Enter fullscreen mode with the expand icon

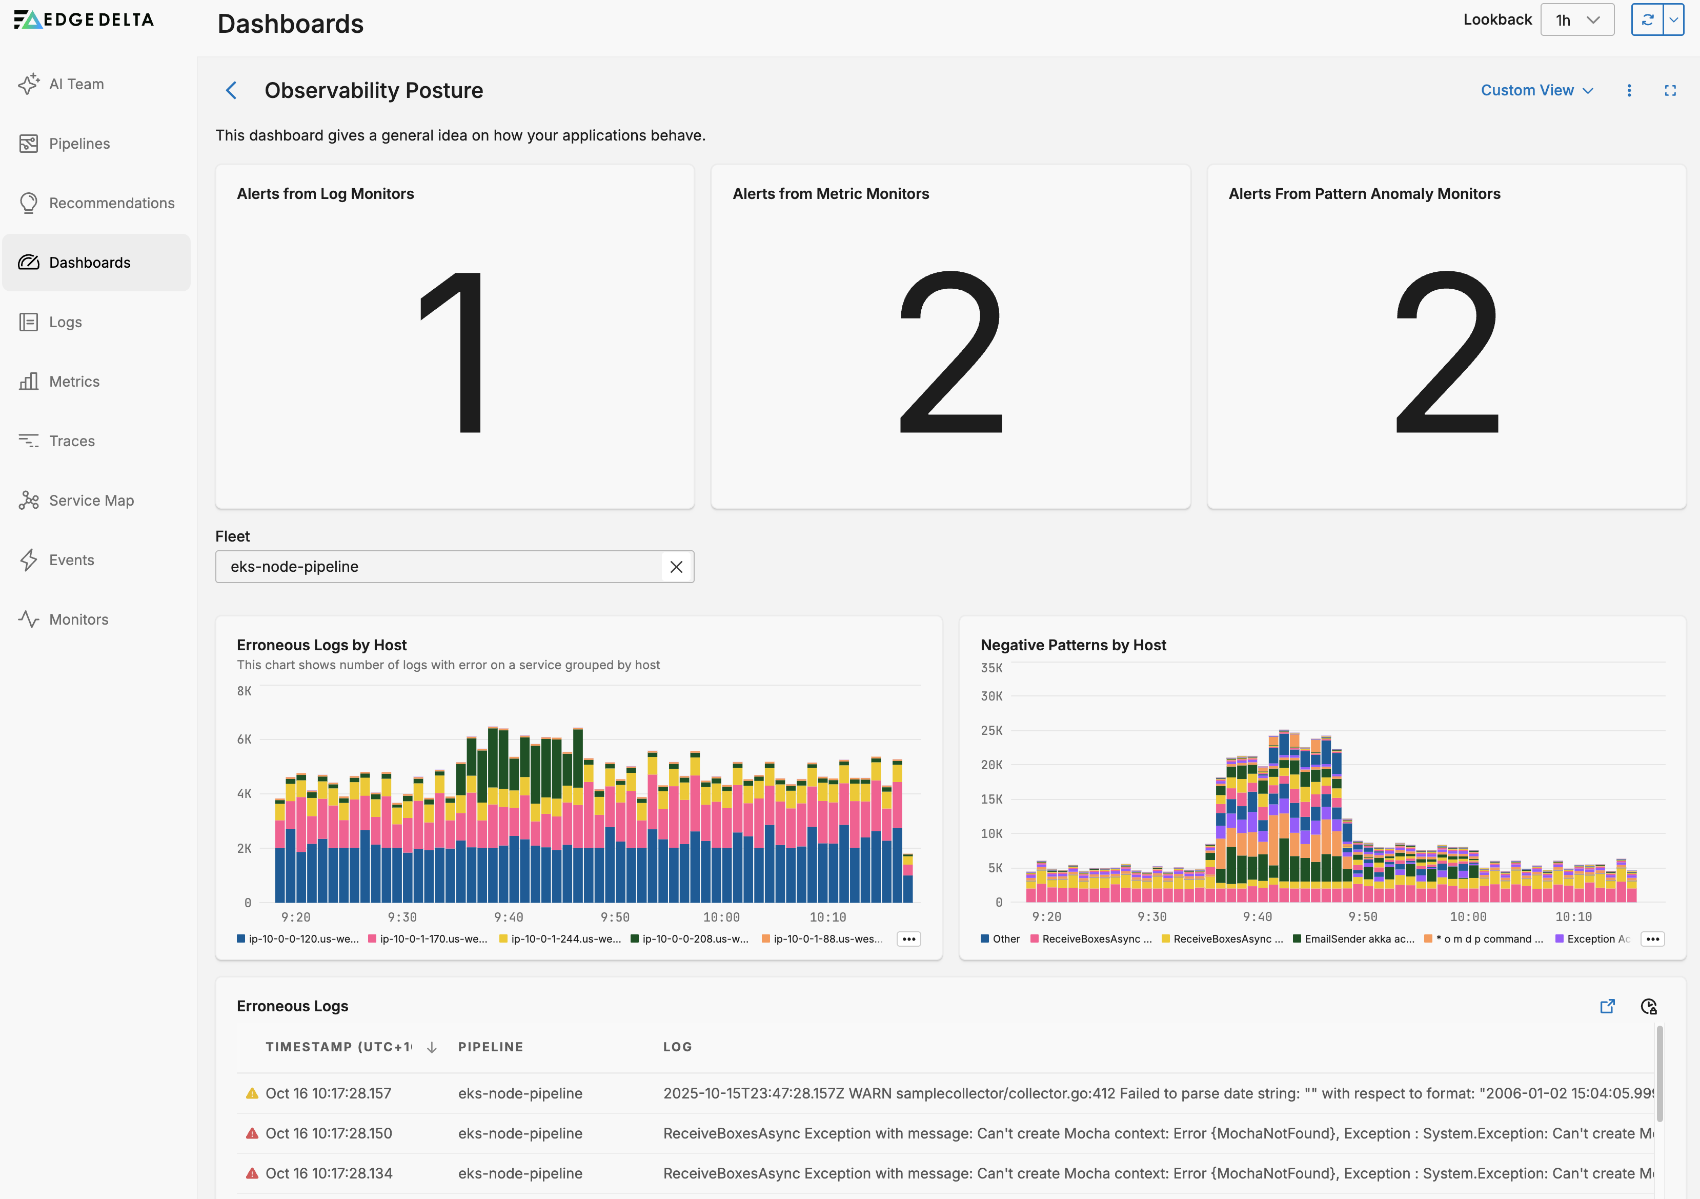click(x=1670, y=90)
